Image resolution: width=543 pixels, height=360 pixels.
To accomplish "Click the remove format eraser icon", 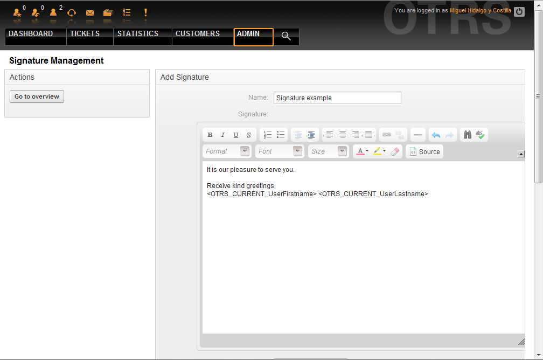I will (395, 151).
